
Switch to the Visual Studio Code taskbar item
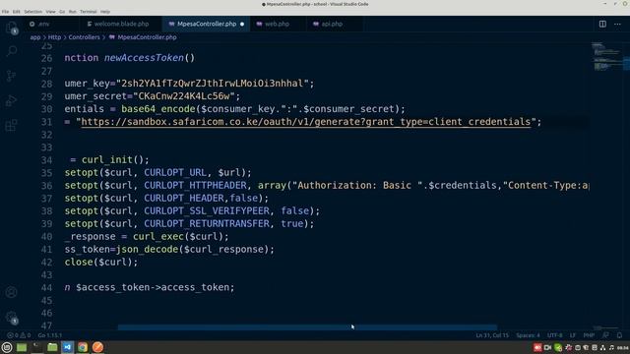click(68, 347)
